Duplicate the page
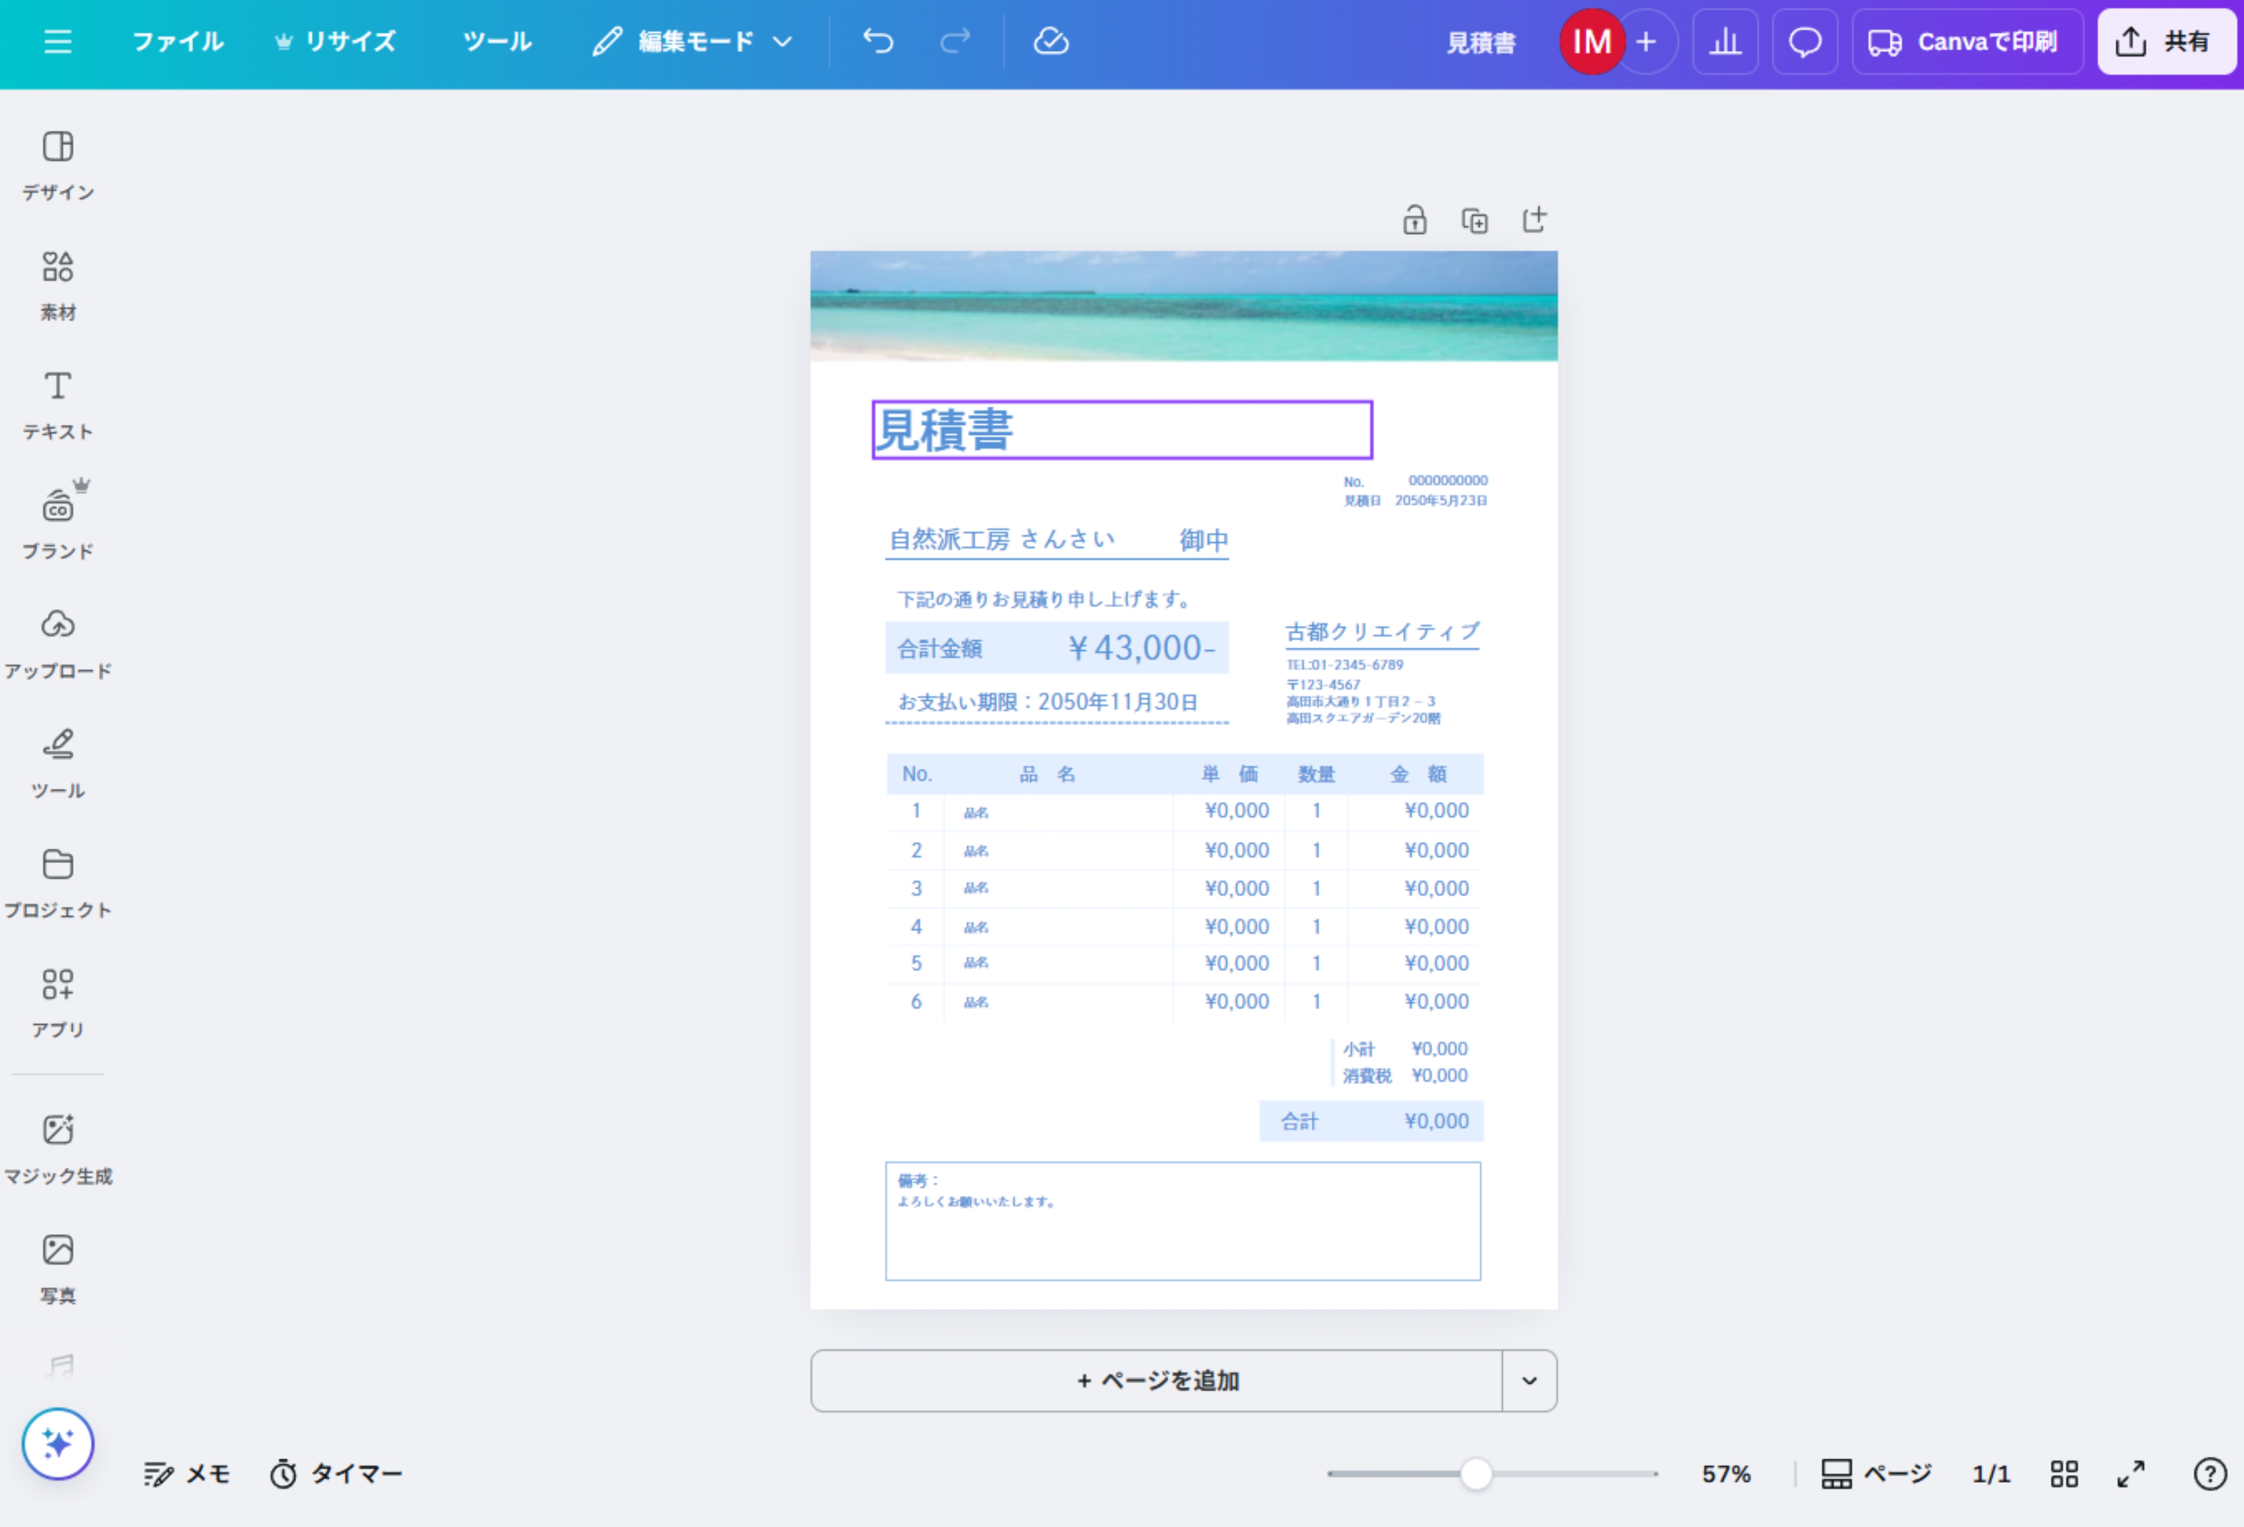The image size is (2244, 1527). coord(1474,220)
